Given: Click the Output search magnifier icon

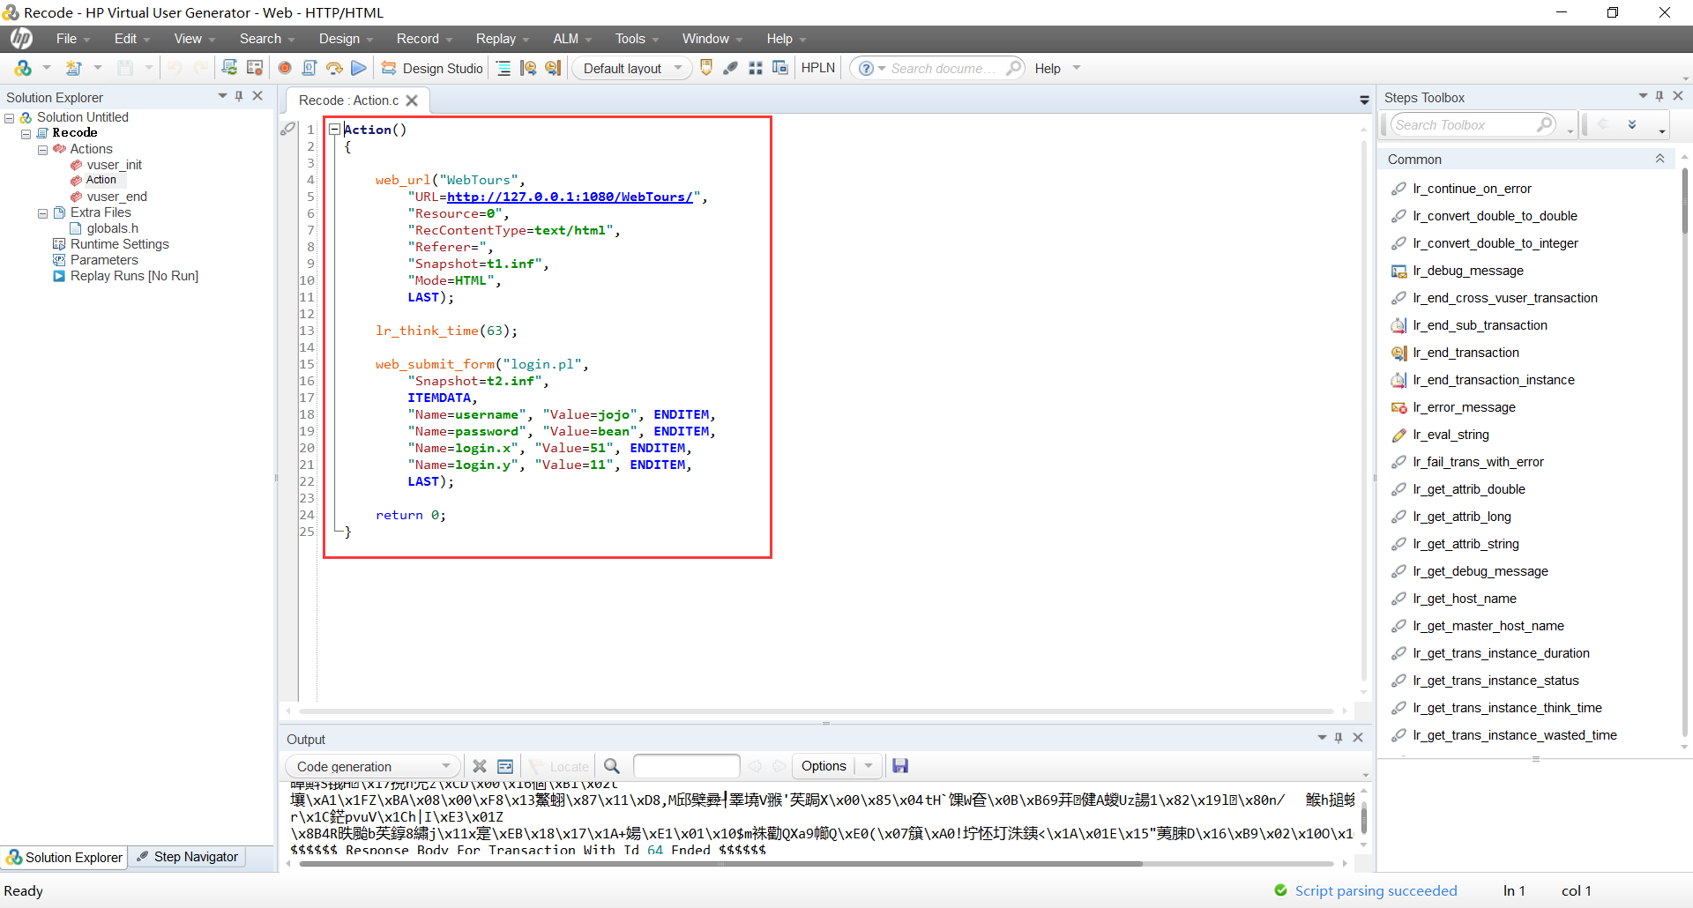Looking at the screenshot, I should pyautogui.click(x=612, y=766).
